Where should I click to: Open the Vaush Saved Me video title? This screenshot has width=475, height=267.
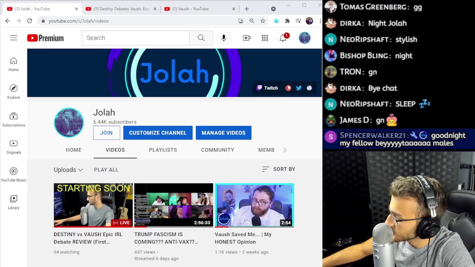click(243, 238)
